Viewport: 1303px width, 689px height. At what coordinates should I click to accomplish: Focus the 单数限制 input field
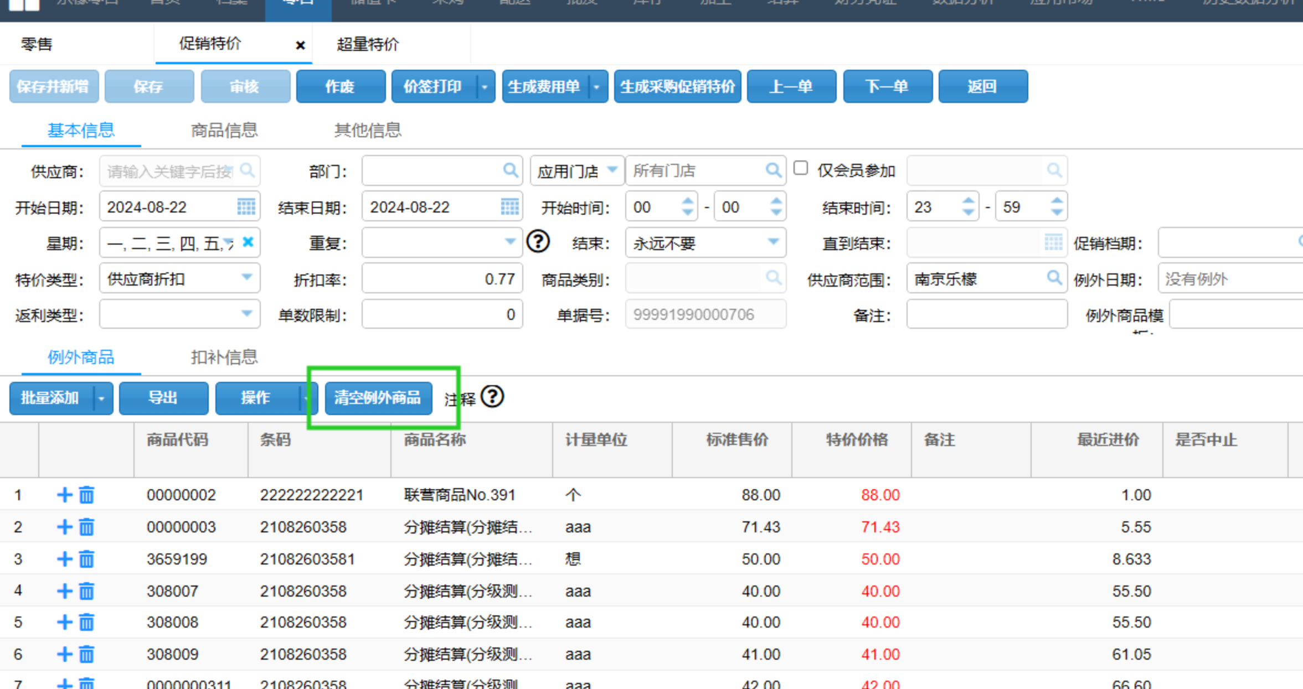click(442, 314)
